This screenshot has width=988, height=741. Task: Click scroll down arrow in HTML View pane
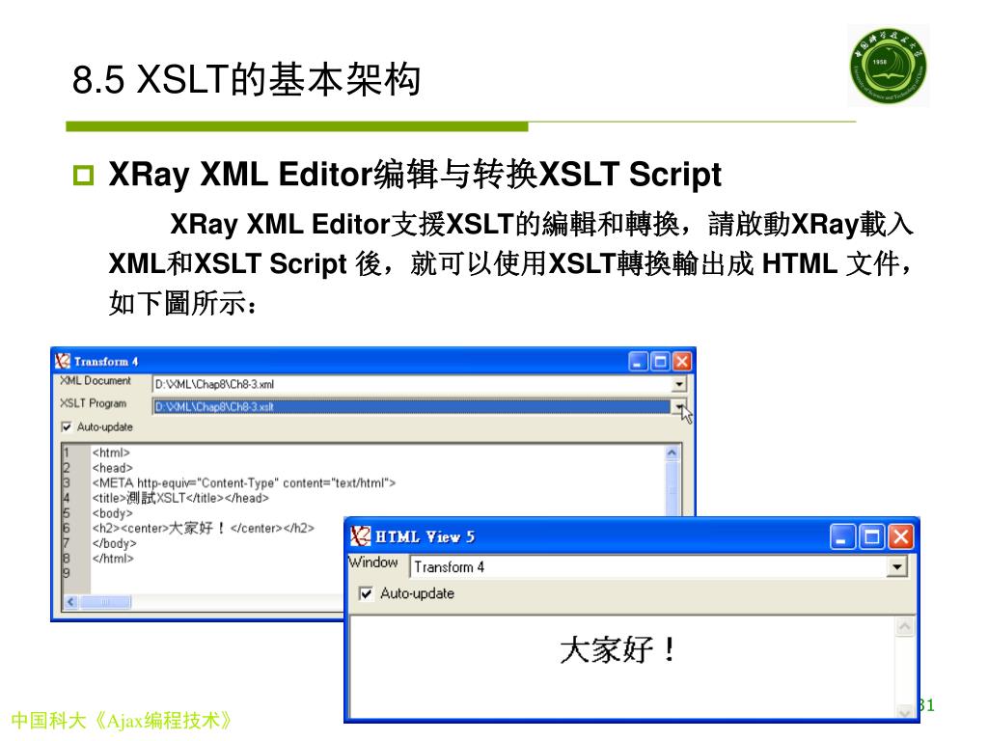pos(905,712)
